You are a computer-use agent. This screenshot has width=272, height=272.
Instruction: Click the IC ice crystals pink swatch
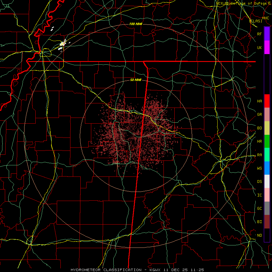(x=267, y=195)
